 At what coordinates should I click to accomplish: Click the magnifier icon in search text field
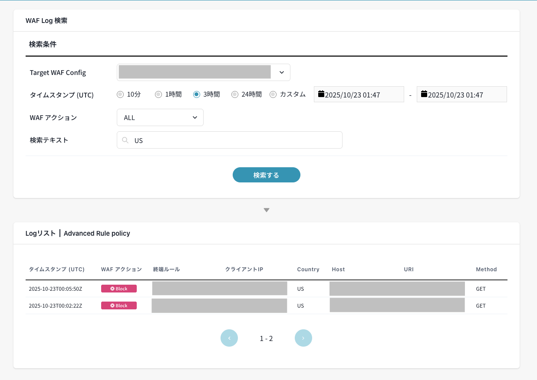pyautogui.click(x=125, y=140)
